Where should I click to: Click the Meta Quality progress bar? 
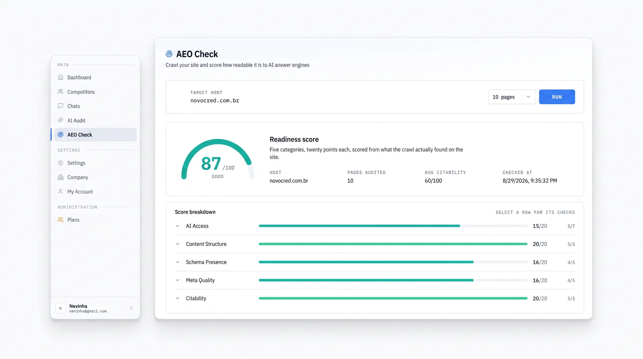coord(393,280)
